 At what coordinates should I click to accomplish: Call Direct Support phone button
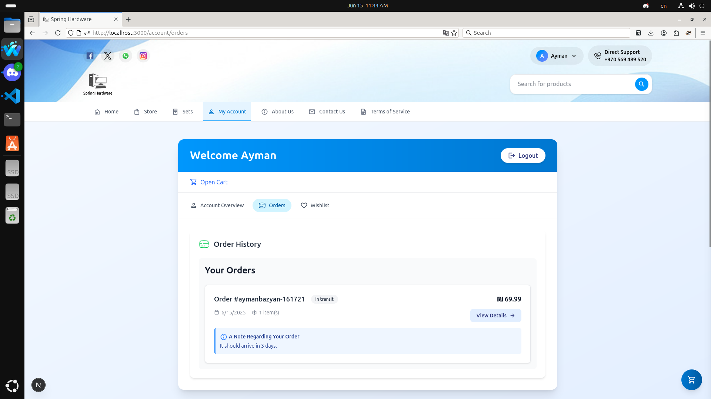click(x=620, y=56)
